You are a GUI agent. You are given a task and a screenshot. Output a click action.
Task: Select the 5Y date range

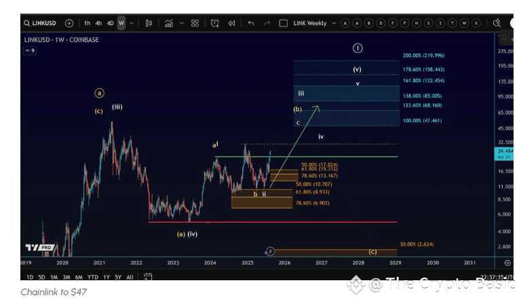pos(118,277)
